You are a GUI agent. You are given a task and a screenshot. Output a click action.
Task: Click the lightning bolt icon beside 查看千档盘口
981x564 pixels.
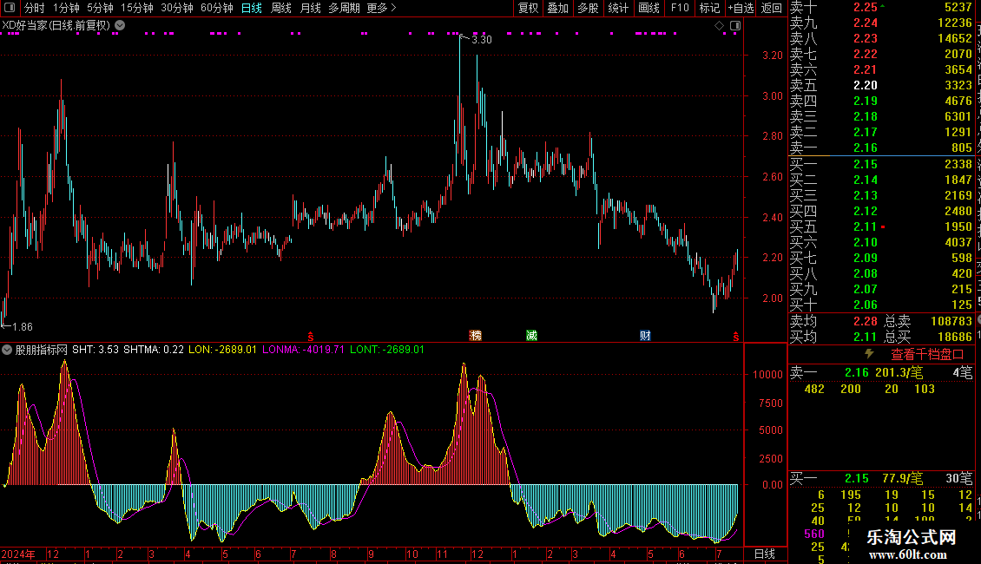click(869, 354)
